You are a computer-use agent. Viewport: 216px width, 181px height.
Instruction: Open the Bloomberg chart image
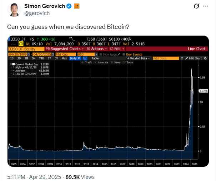108,101
